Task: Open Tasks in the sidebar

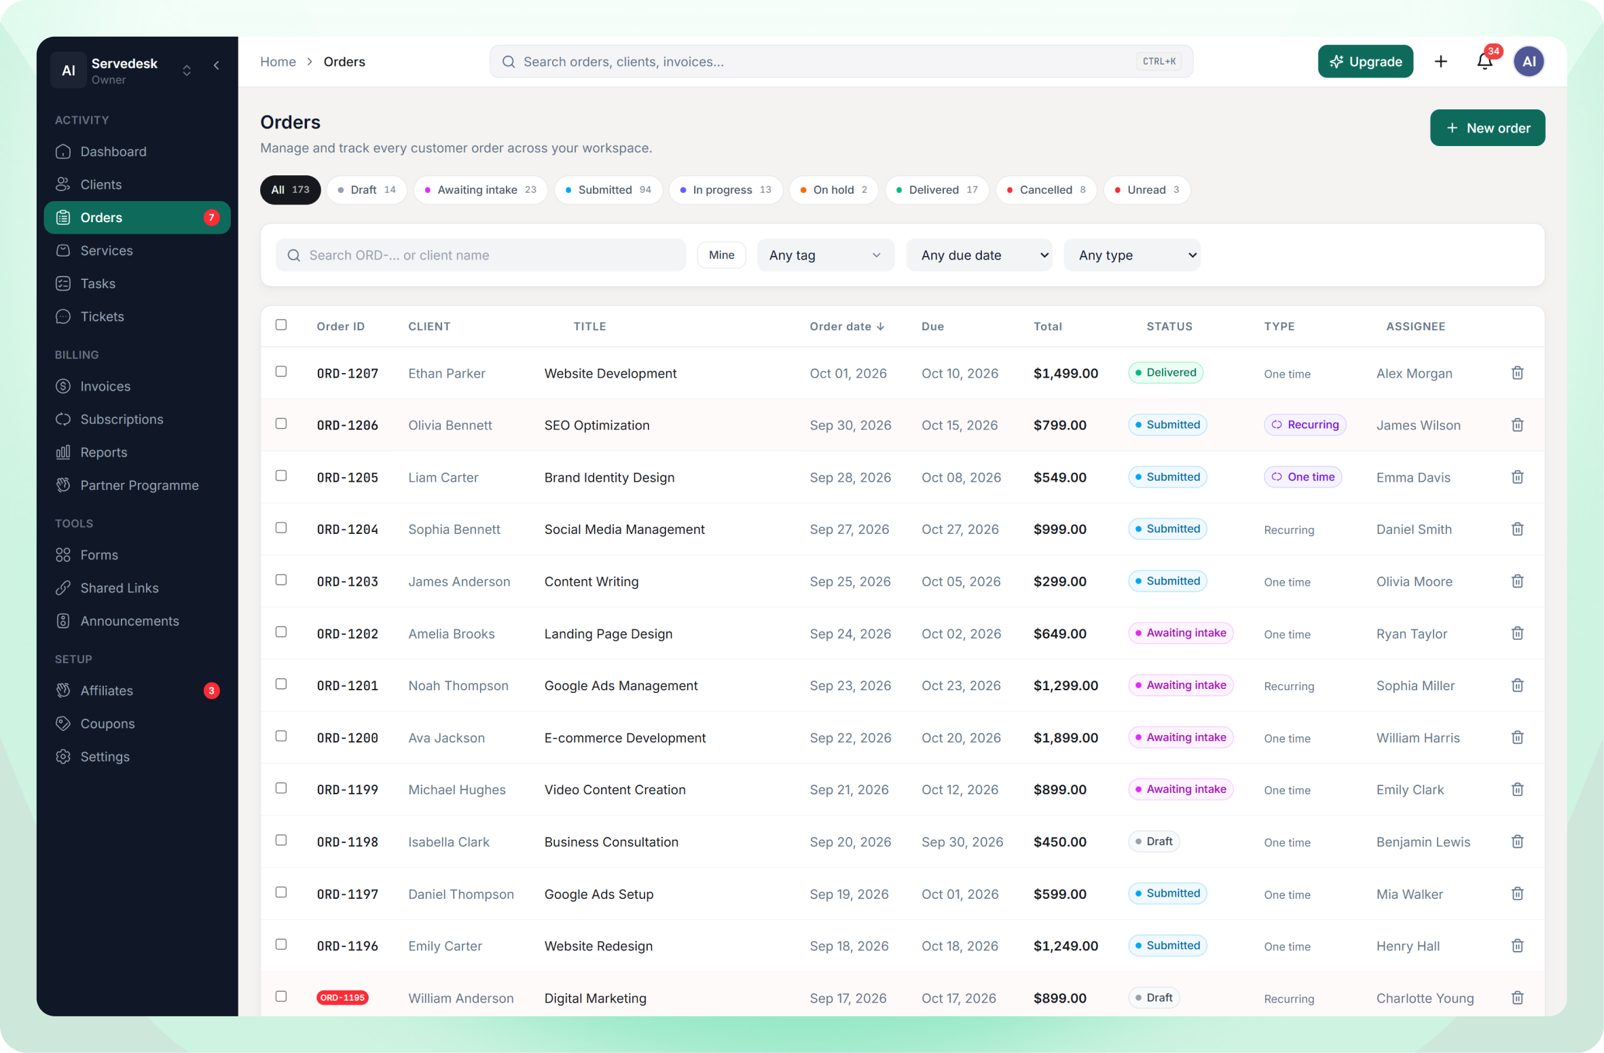Action: click(137, 284)
